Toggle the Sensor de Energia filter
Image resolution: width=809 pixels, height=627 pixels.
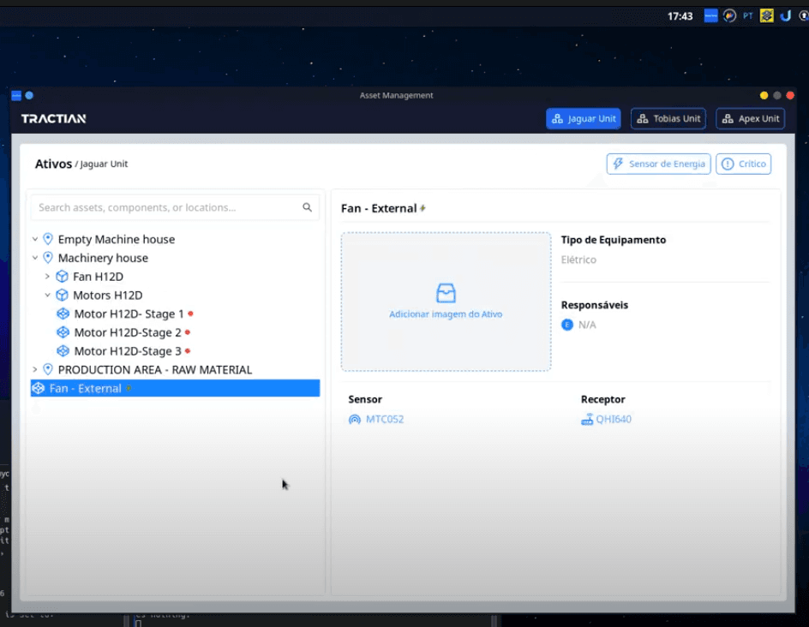coord(658,164)
